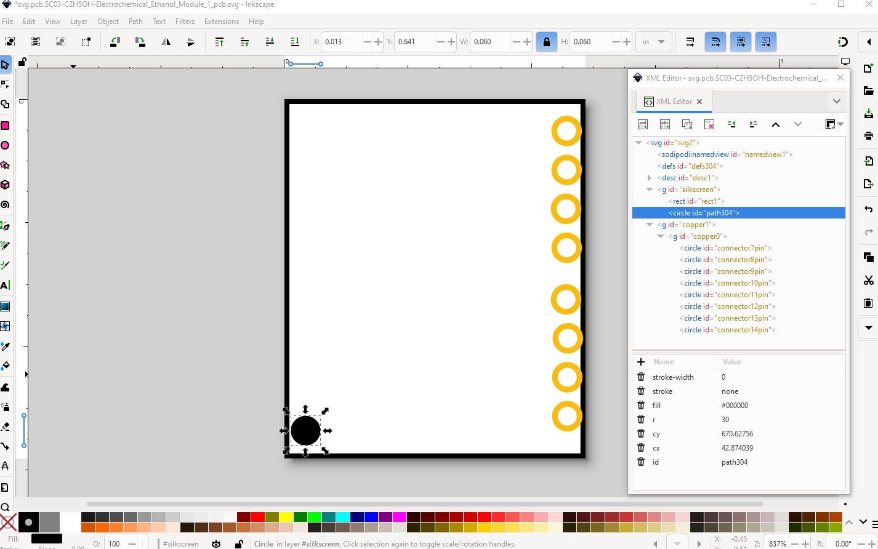The height and width of the screenshot is (549, 878).
Task: Select the Rectangle tool in the toolbox
Action: (6, 126)
